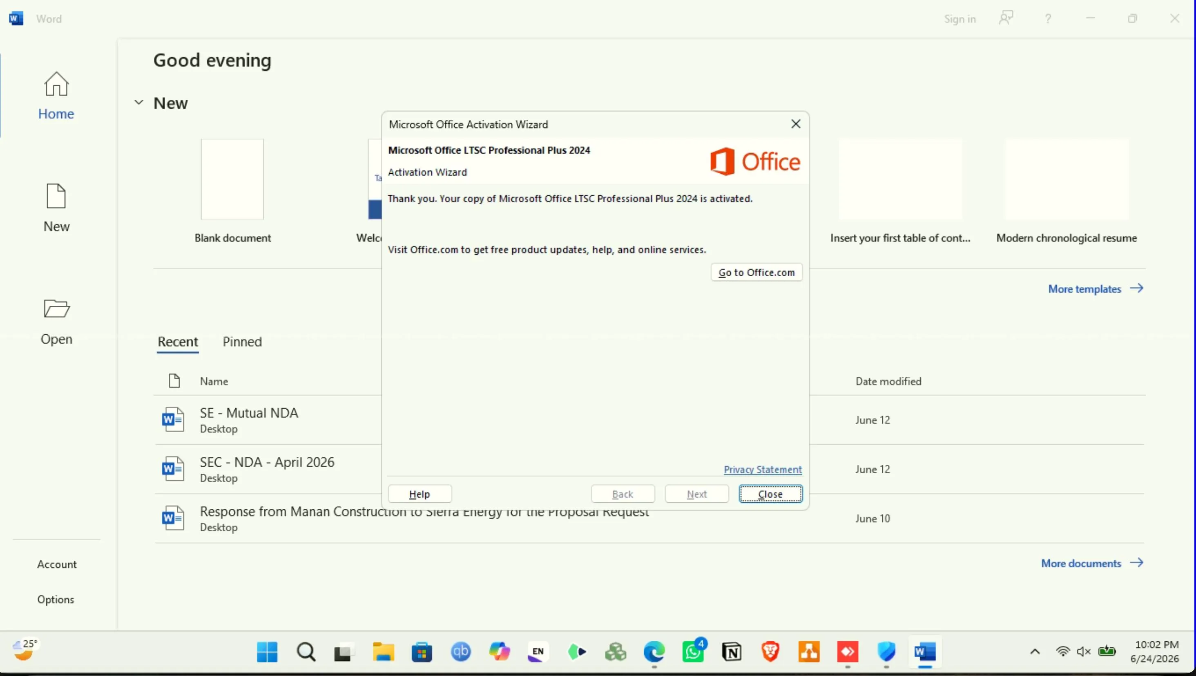
Task: Open Copilot from the taskbar
Action: point(499,652)
